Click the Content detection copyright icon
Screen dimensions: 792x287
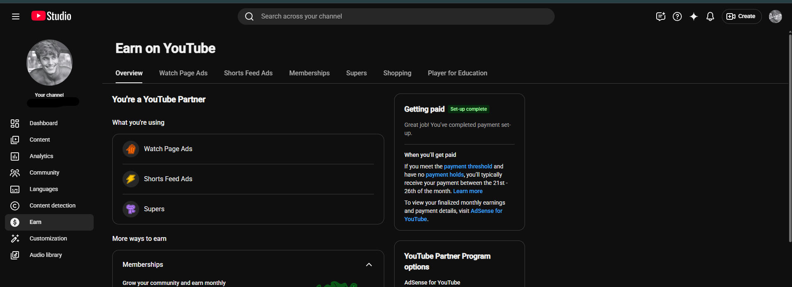(15, 205)
